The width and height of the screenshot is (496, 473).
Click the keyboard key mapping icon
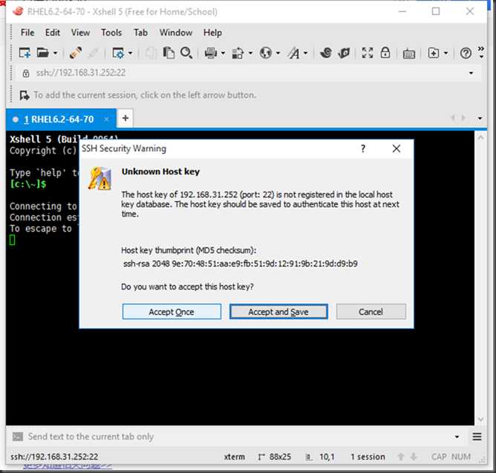(408, 53)
